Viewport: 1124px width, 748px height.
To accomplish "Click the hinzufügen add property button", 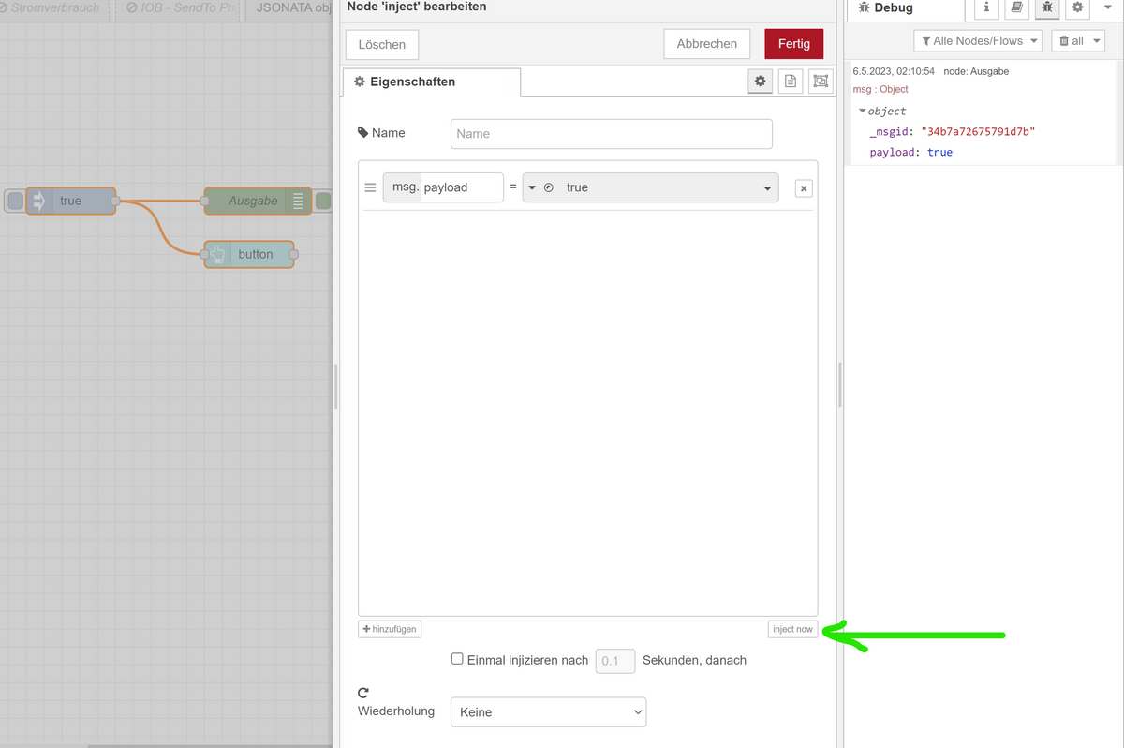I will point(390,629).
